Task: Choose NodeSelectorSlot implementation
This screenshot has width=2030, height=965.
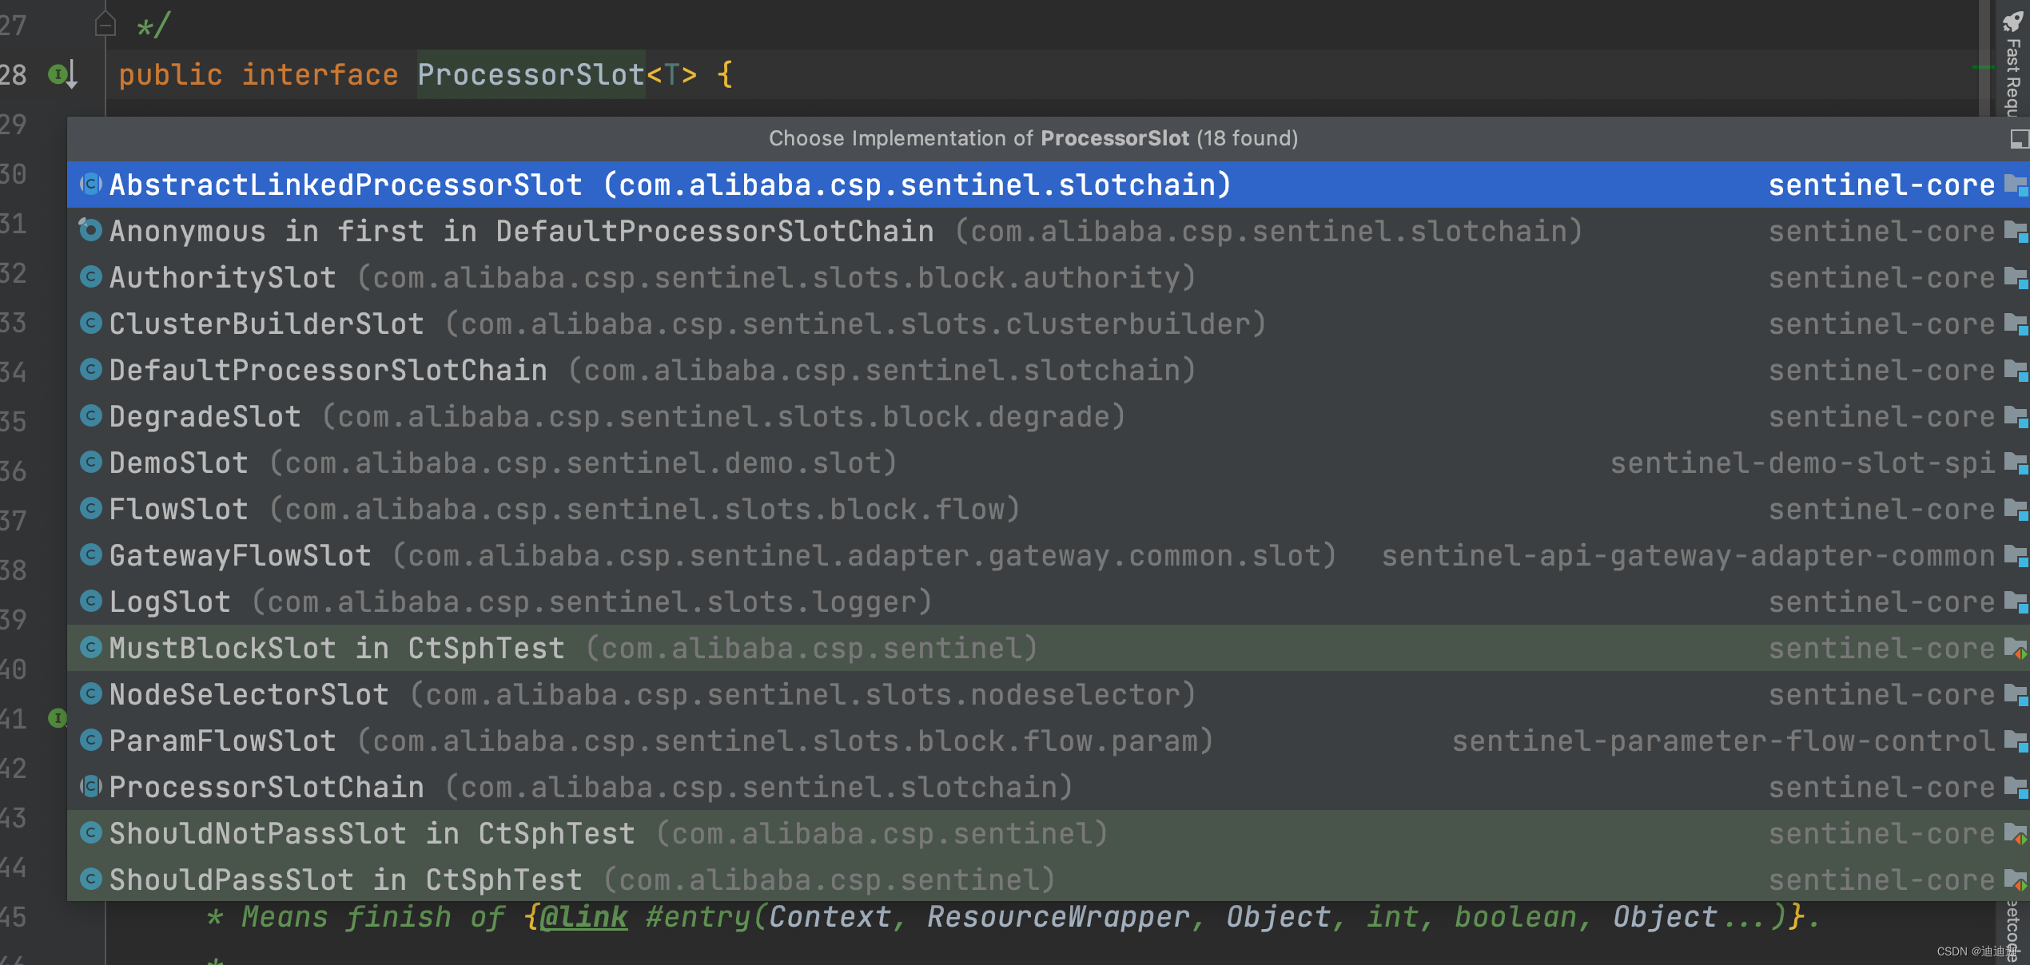Action: tap(1048, 694)
